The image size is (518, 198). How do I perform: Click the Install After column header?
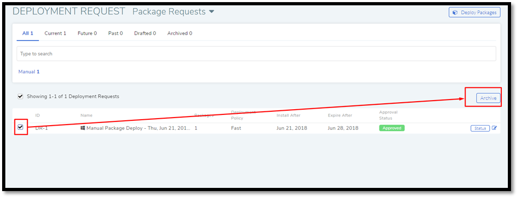pyautogui.click(x=289, y=115)
